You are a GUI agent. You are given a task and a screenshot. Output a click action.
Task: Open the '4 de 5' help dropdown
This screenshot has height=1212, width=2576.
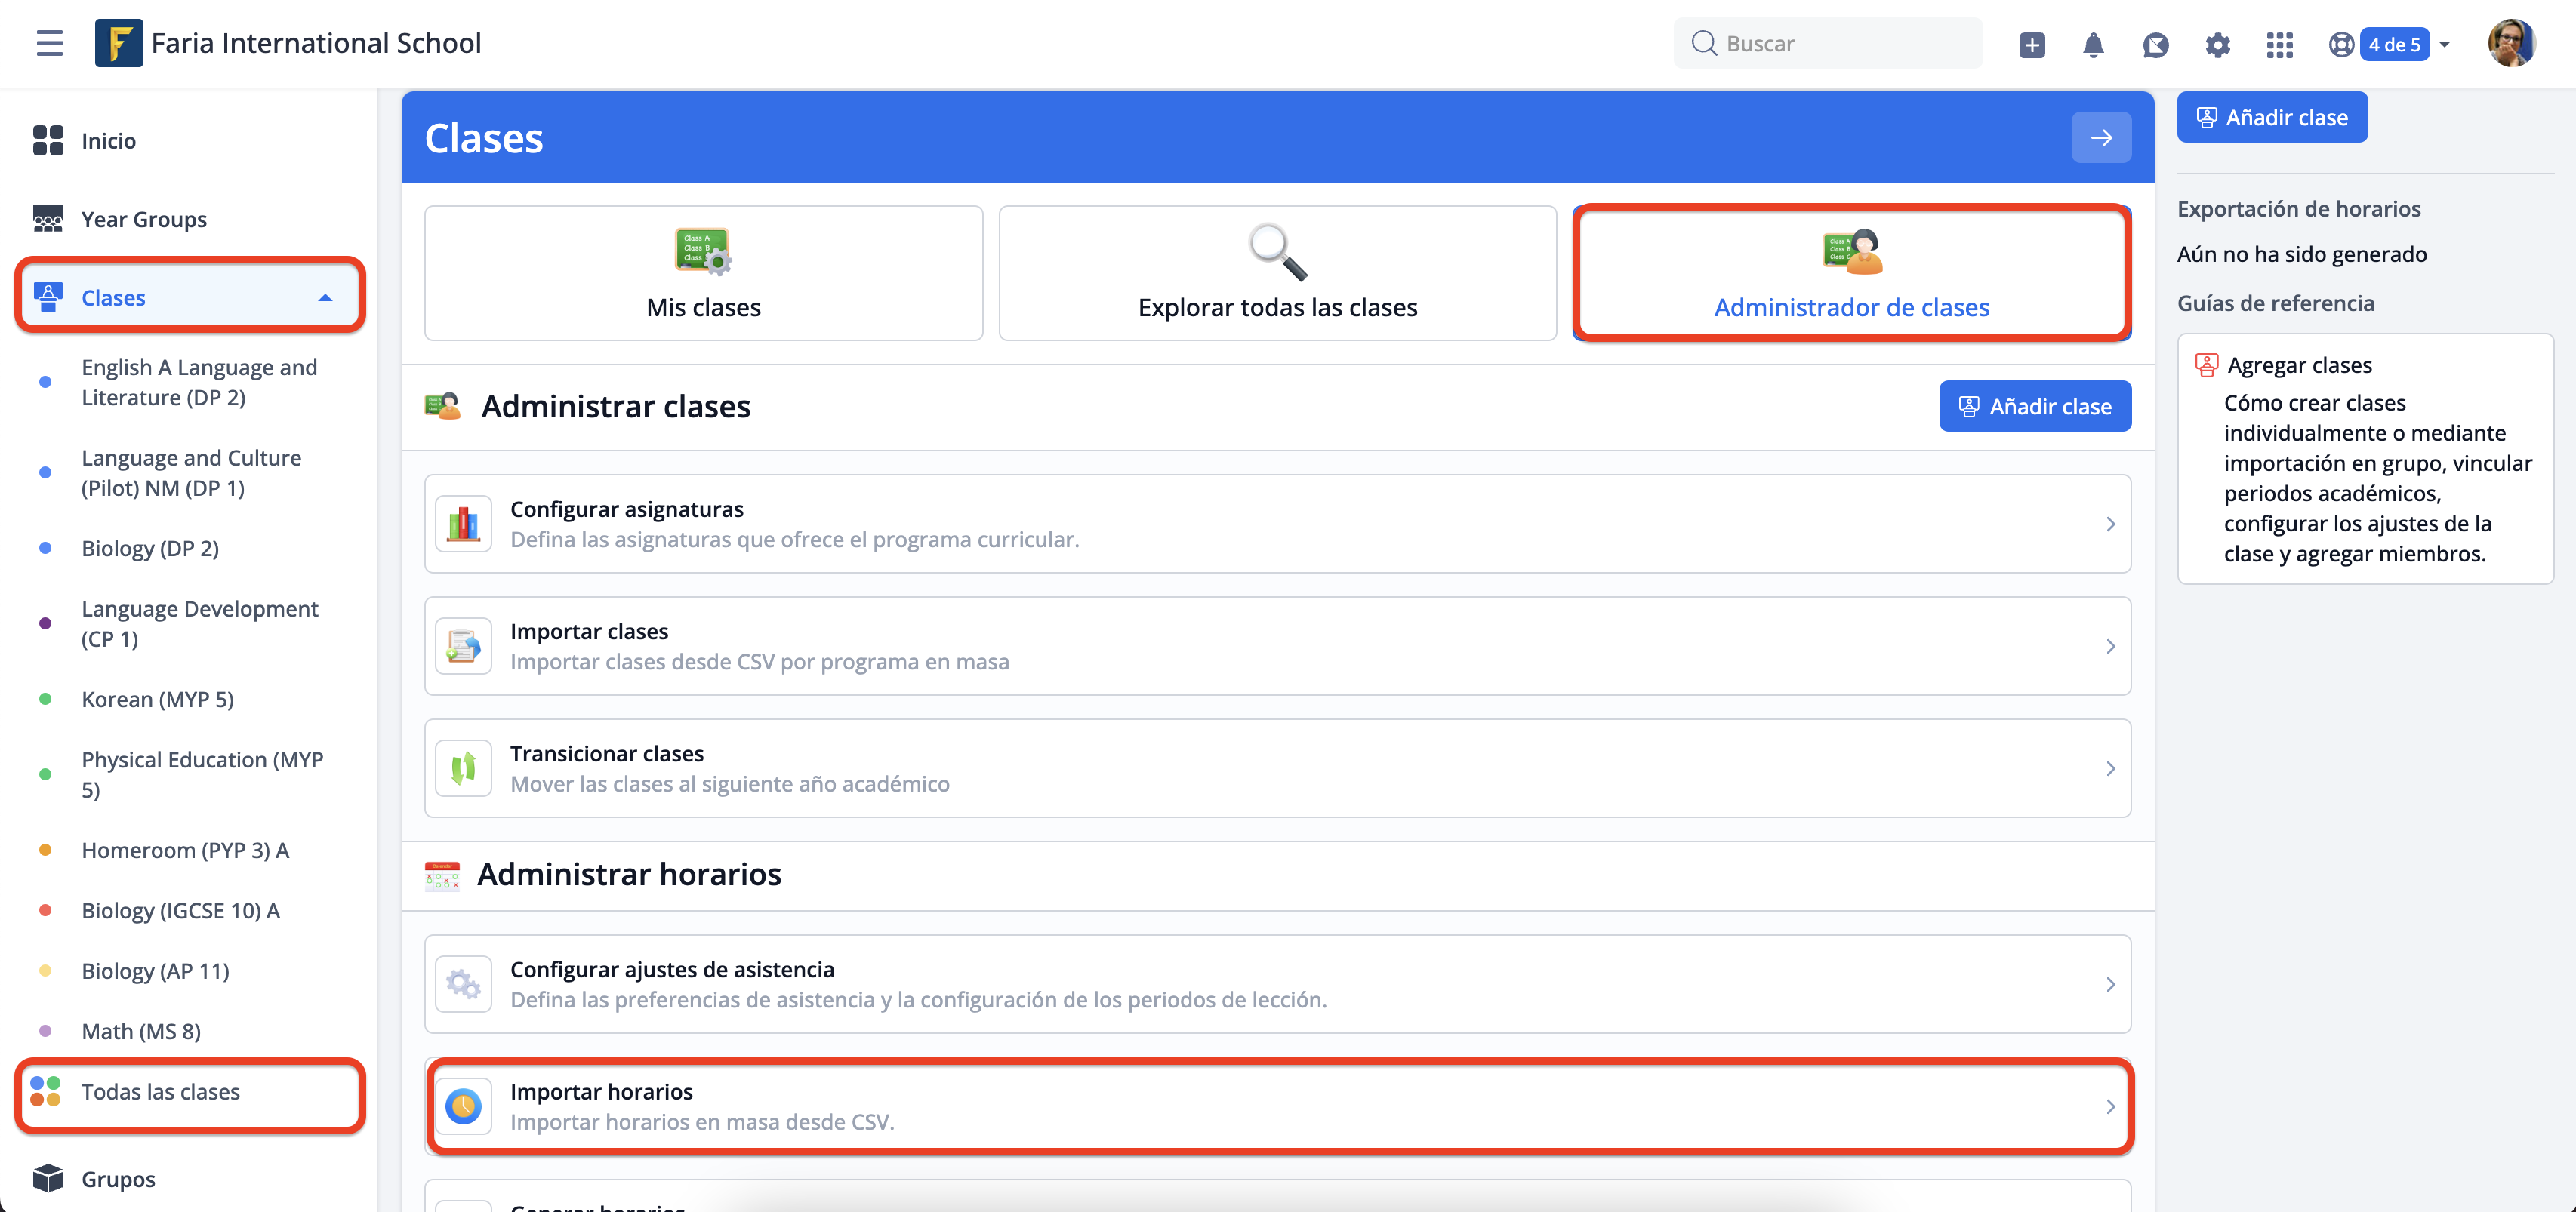tap(2394, 44)
